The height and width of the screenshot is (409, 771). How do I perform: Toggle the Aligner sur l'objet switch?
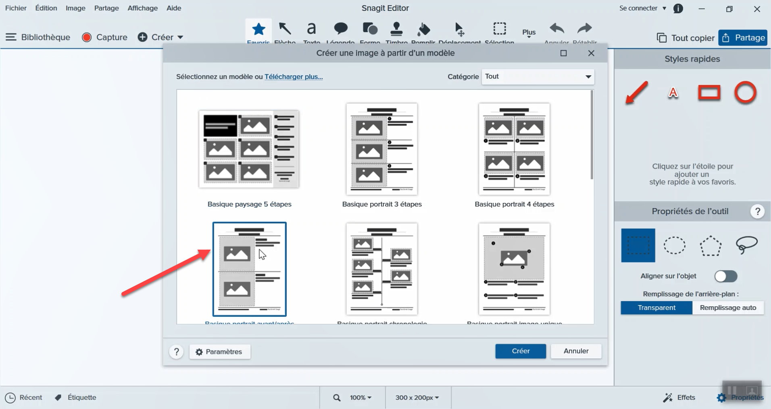click(726, 276)
